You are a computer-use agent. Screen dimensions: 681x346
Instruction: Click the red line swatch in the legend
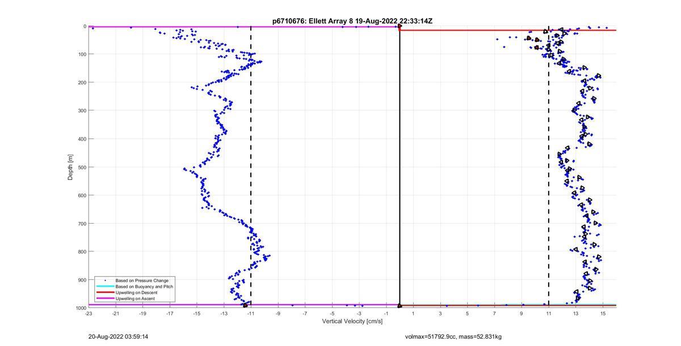(105, 293)
